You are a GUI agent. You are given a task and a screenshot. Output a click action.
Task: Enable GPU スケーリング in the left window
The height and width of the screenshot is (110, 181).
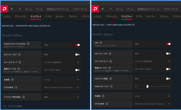point(78,55)
